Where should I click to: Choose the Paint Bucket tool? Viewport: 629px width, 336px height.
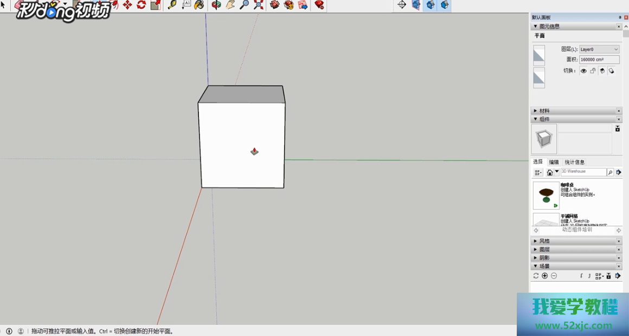199,5
